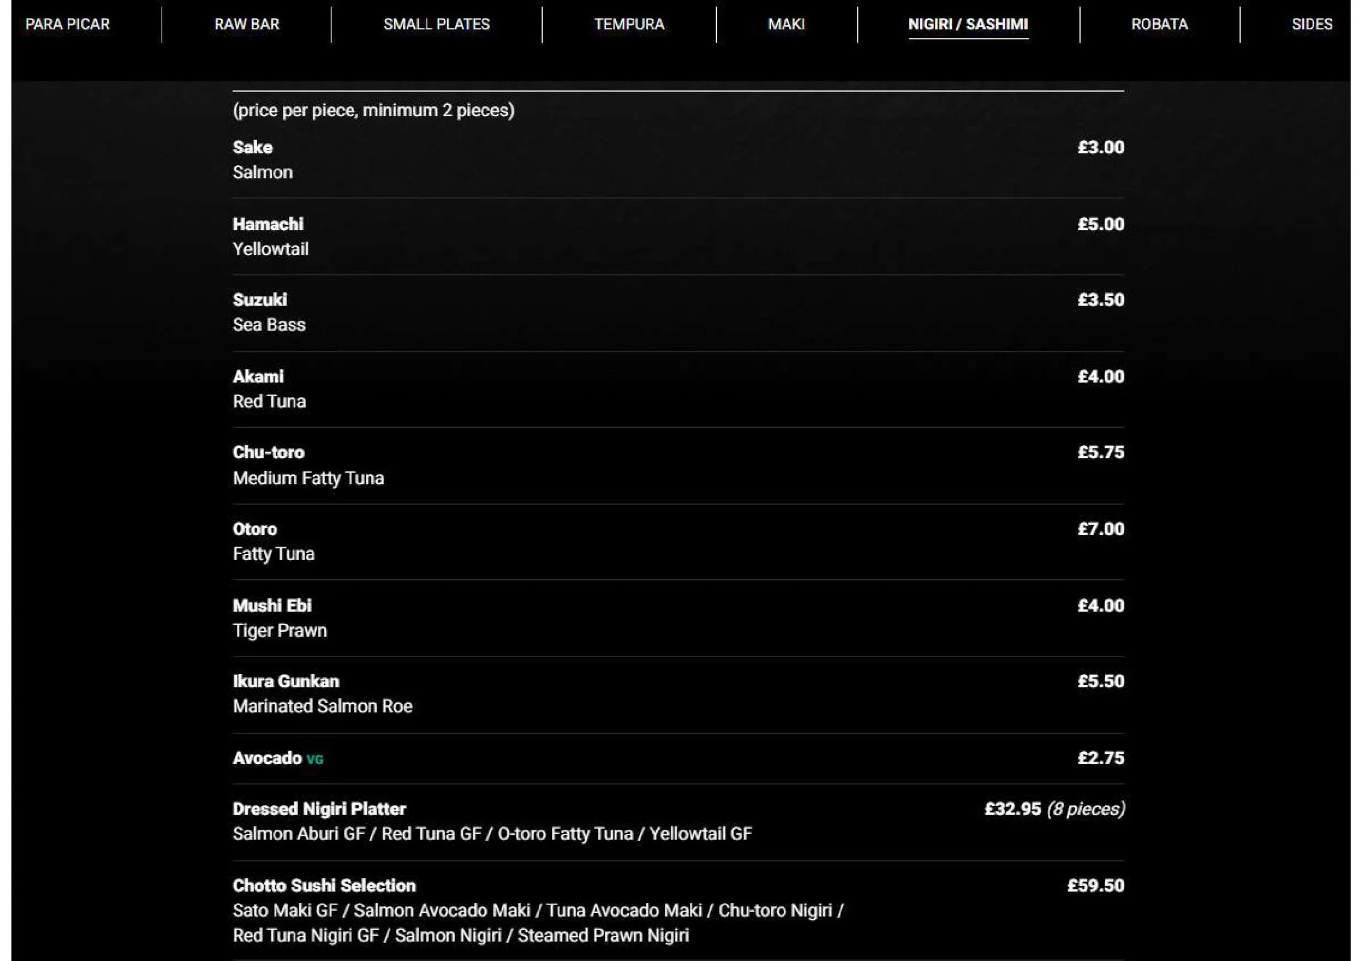Image resolution: width=1361 pixels, height=961 pixels.
Task: Select the Otoro fatty tuna item
Action: click(678, 542)
